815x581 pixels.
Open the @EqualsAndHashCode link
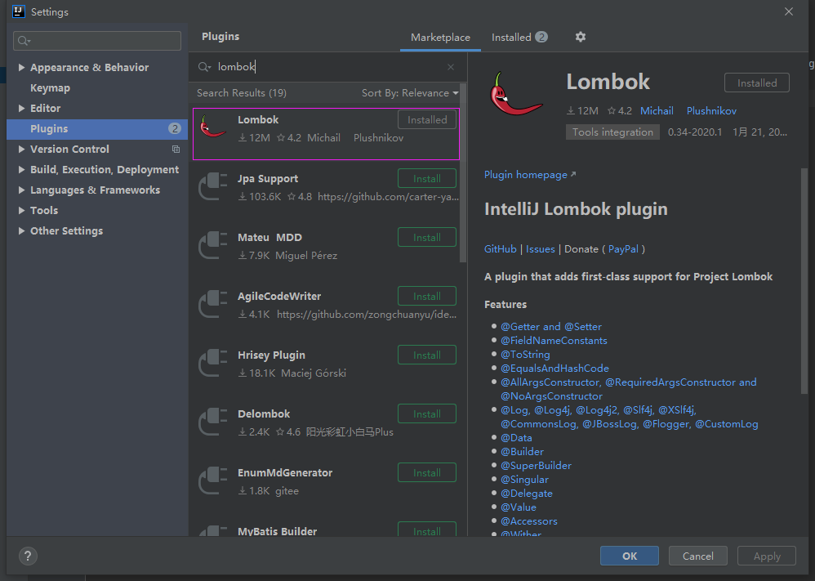tap(554, 369)
